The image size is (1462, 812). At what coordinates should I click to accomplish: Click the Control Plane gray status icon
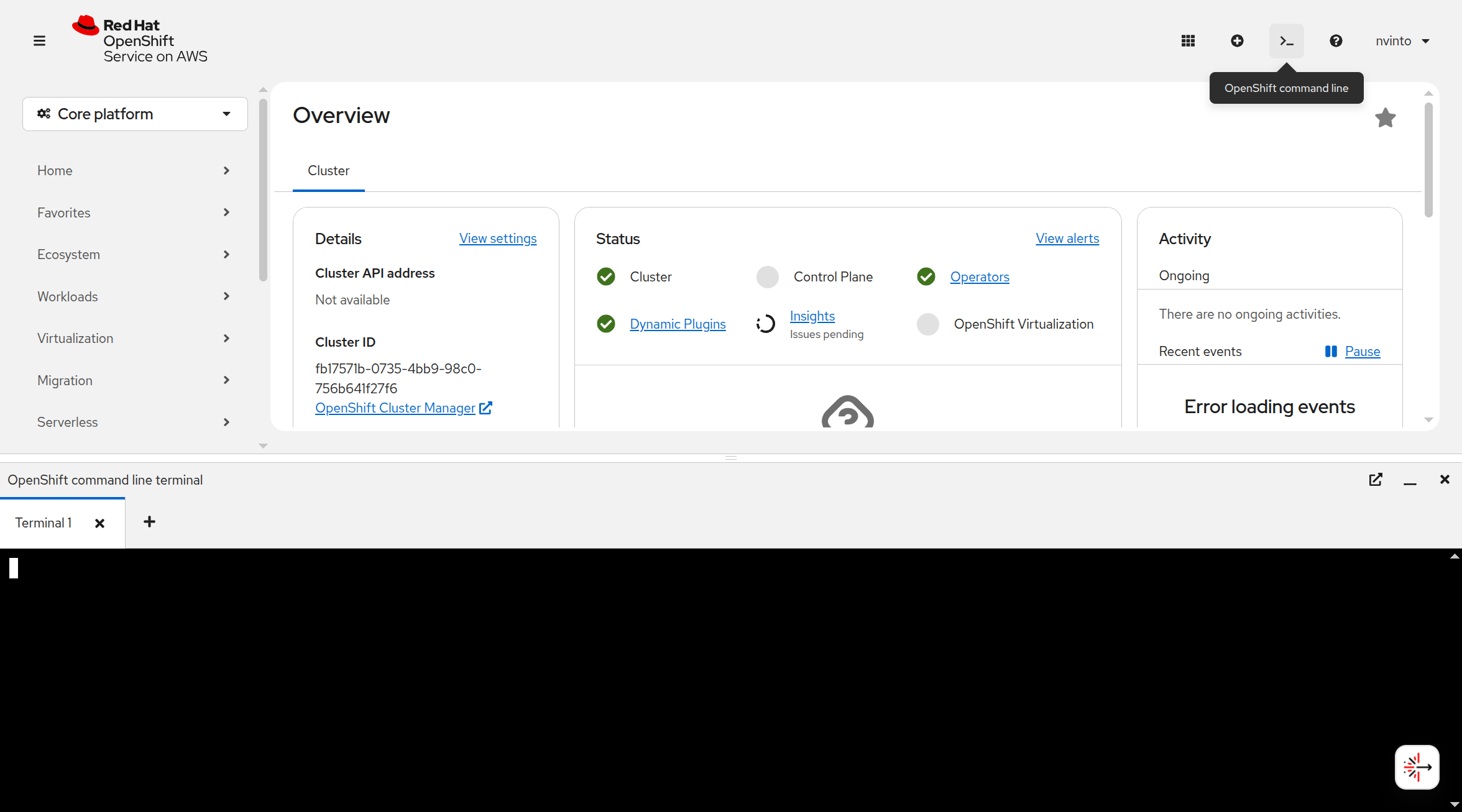pyautogui.click(x=768, y=276)
